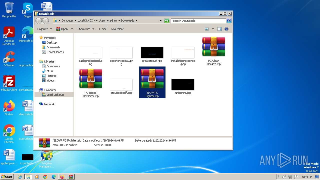This screenshot has height=180, width=320.
Task: Open the Share with menu
Action: [86, 29]
